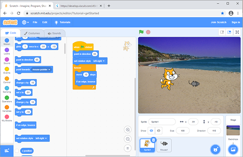This screenshot has width=243, height=157.
Task: Open the Chrome three-dot menu
Action: pyautogui.click(x=238, y=13)
